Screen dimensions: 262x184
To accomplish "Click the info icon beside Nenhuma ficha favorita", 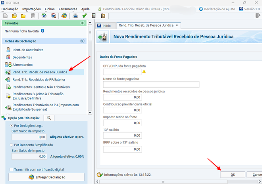I will pyautogui.click(x=42, y=31).
